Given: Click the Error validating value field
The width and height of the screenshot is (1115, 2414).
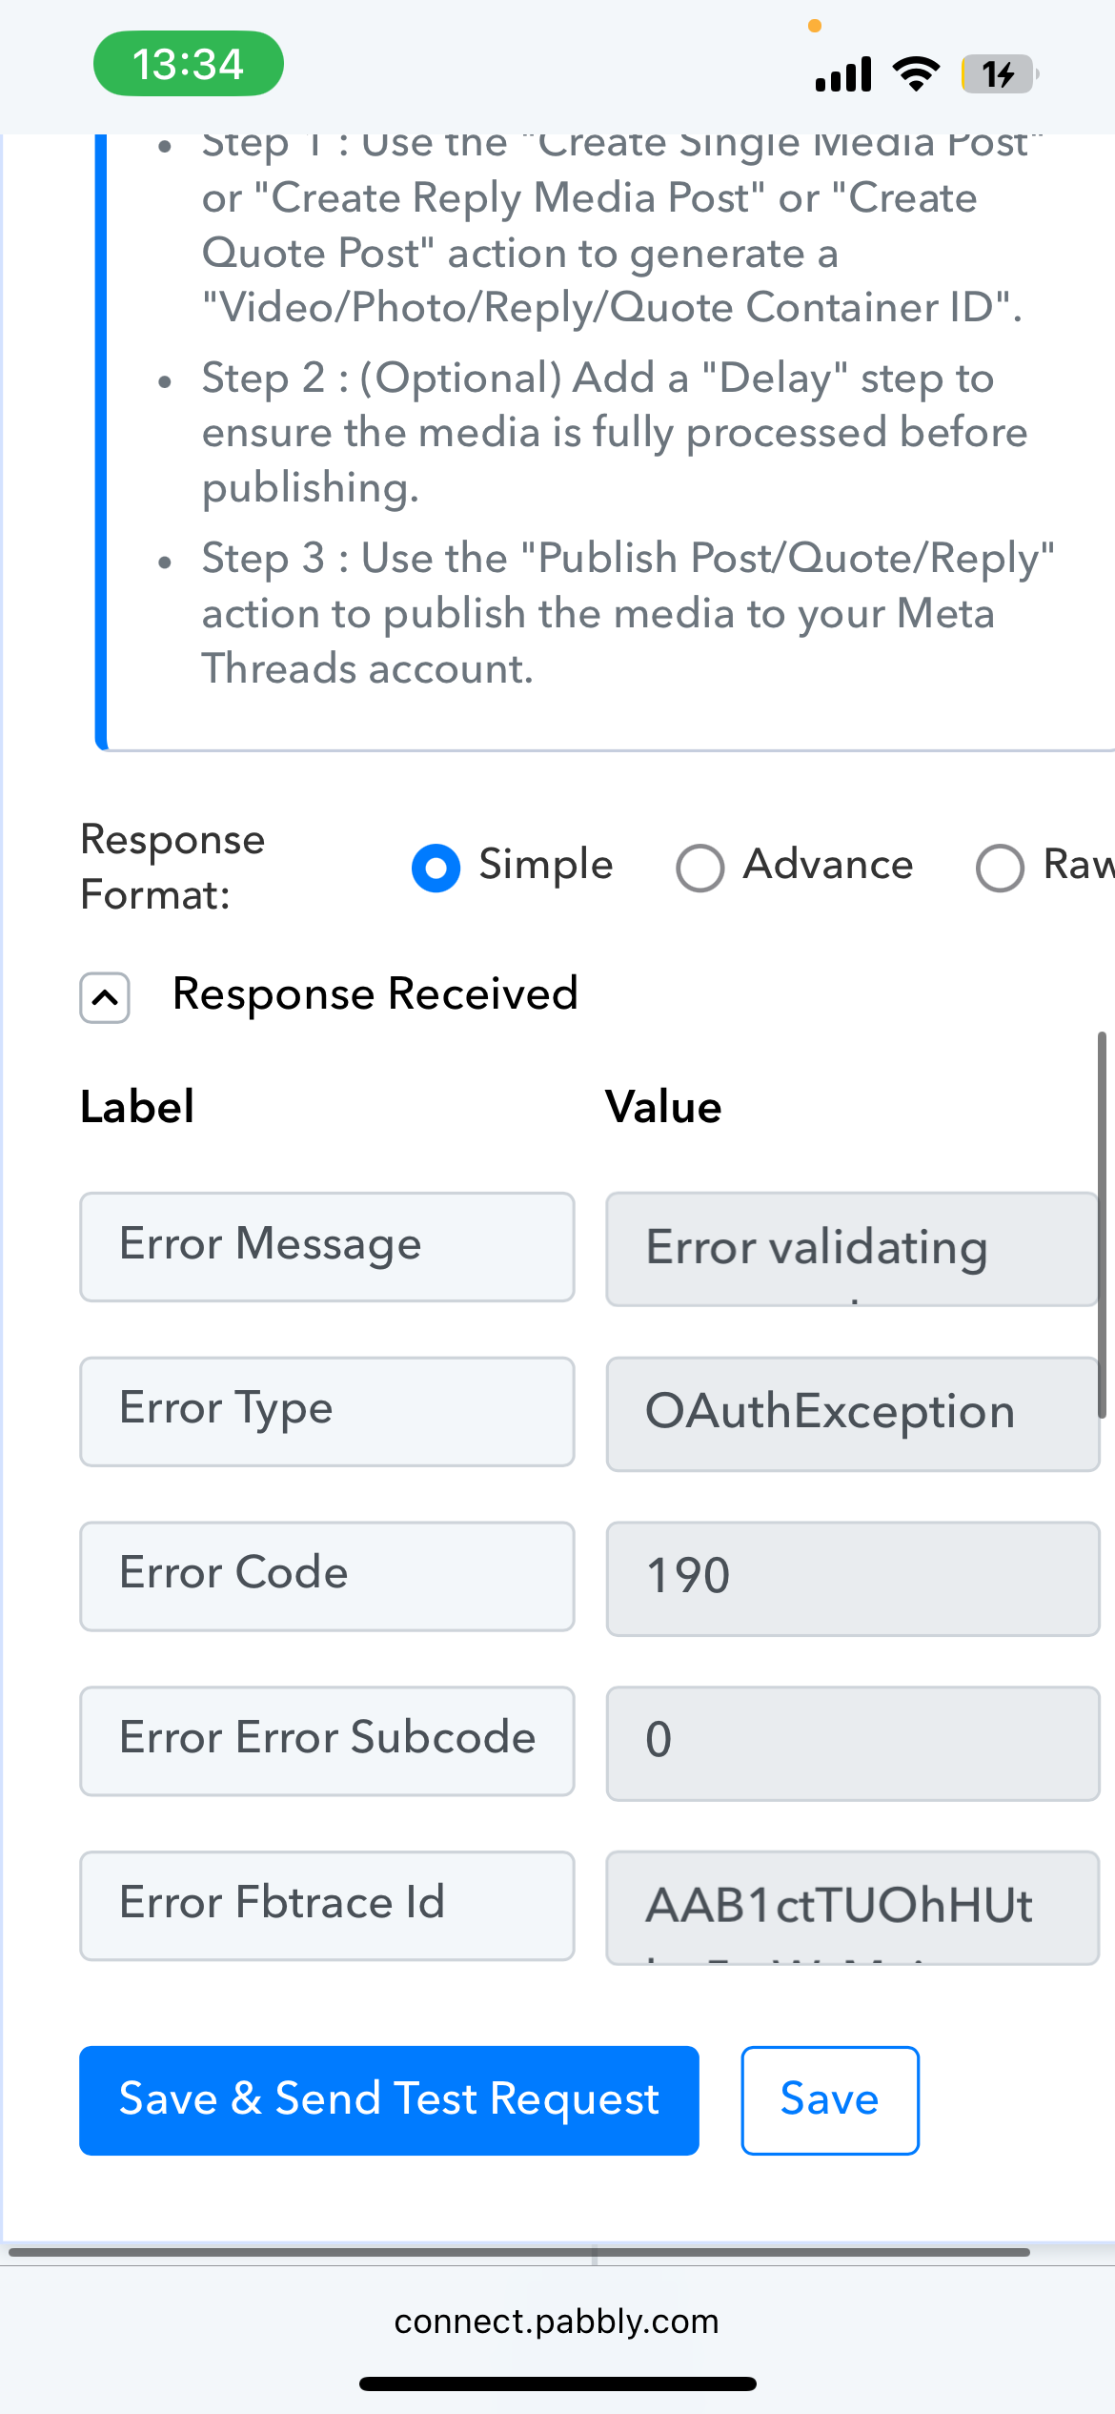Looking at the screenshot, I should (x=852, y=1248).
